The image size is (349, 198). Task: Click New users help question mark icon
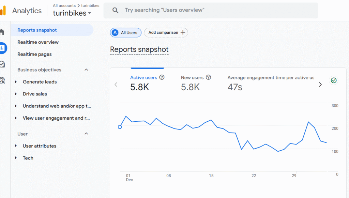(x=208, y=77)
